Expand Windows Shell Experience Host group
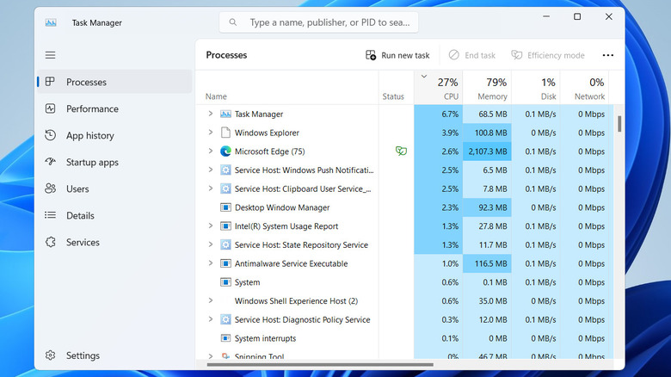Viewport: 671px width, 377px height. click(210, 301)
